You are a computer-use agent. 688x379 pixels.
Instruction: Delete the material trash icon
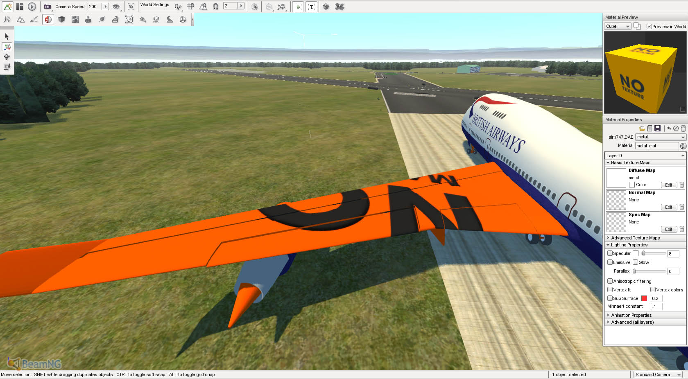point(683,129)
